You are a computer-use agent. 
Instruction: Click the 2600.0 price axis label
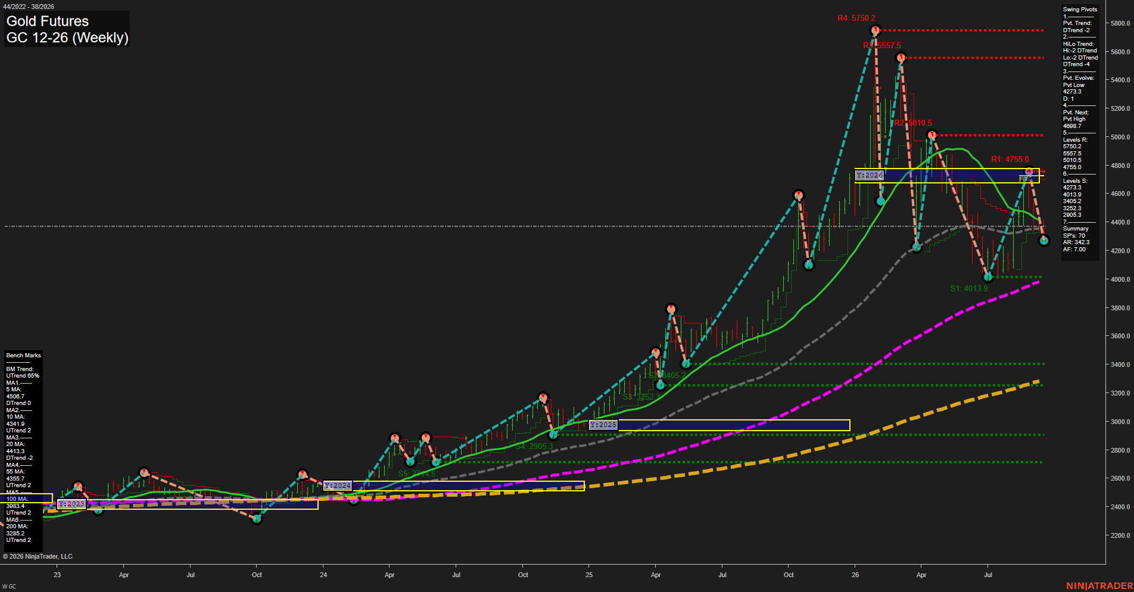coord(1120,478)
